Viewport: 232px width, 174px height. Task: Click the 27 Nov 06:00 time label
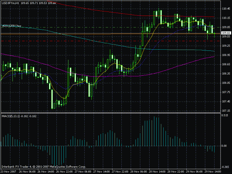pos(83,172)
